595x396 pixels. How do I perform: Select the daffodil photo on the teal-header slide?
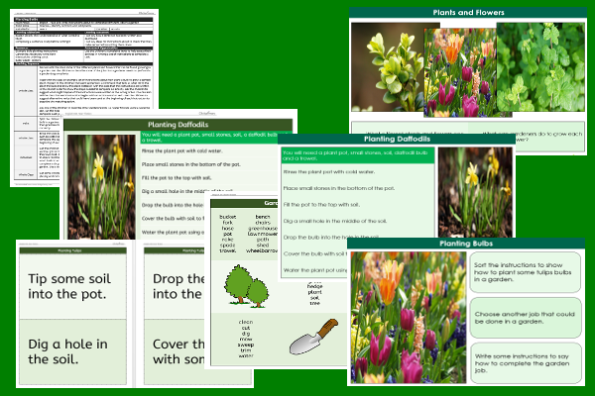tap(475, 192)
